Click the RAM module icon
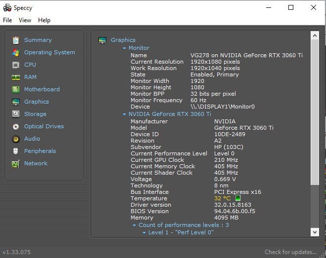 pyautogui.click(x=16, y=77)
